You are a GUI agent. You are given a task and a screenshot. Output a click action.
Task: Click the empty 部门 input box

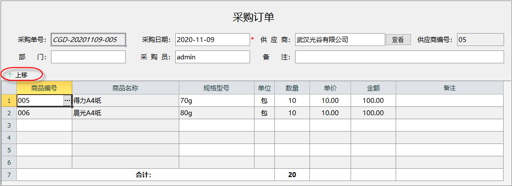(x=88, y=57)
